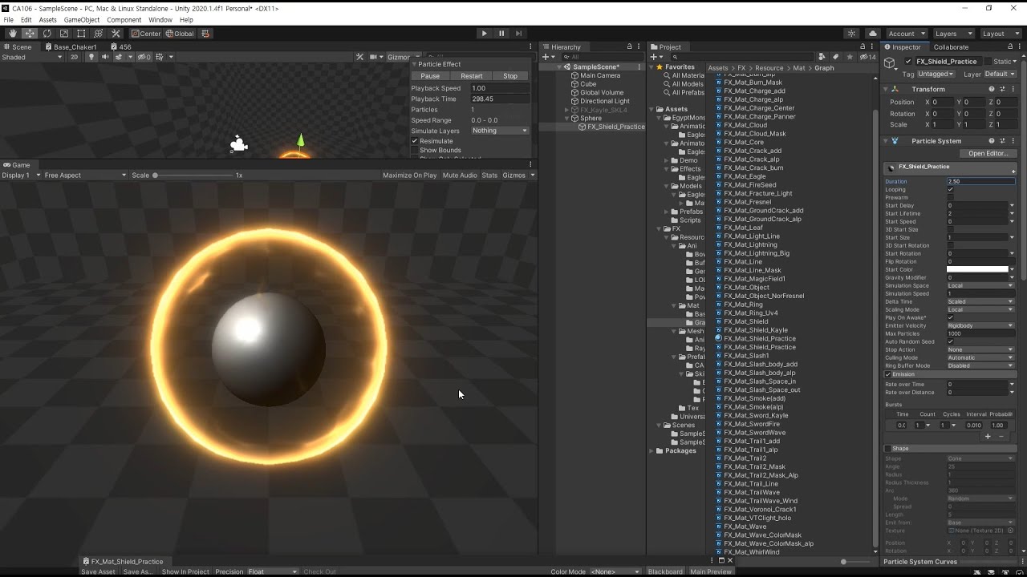The image size is (1027, 577).
Task: Toggle the Static checkbox
Action: (x=988, y=62)
